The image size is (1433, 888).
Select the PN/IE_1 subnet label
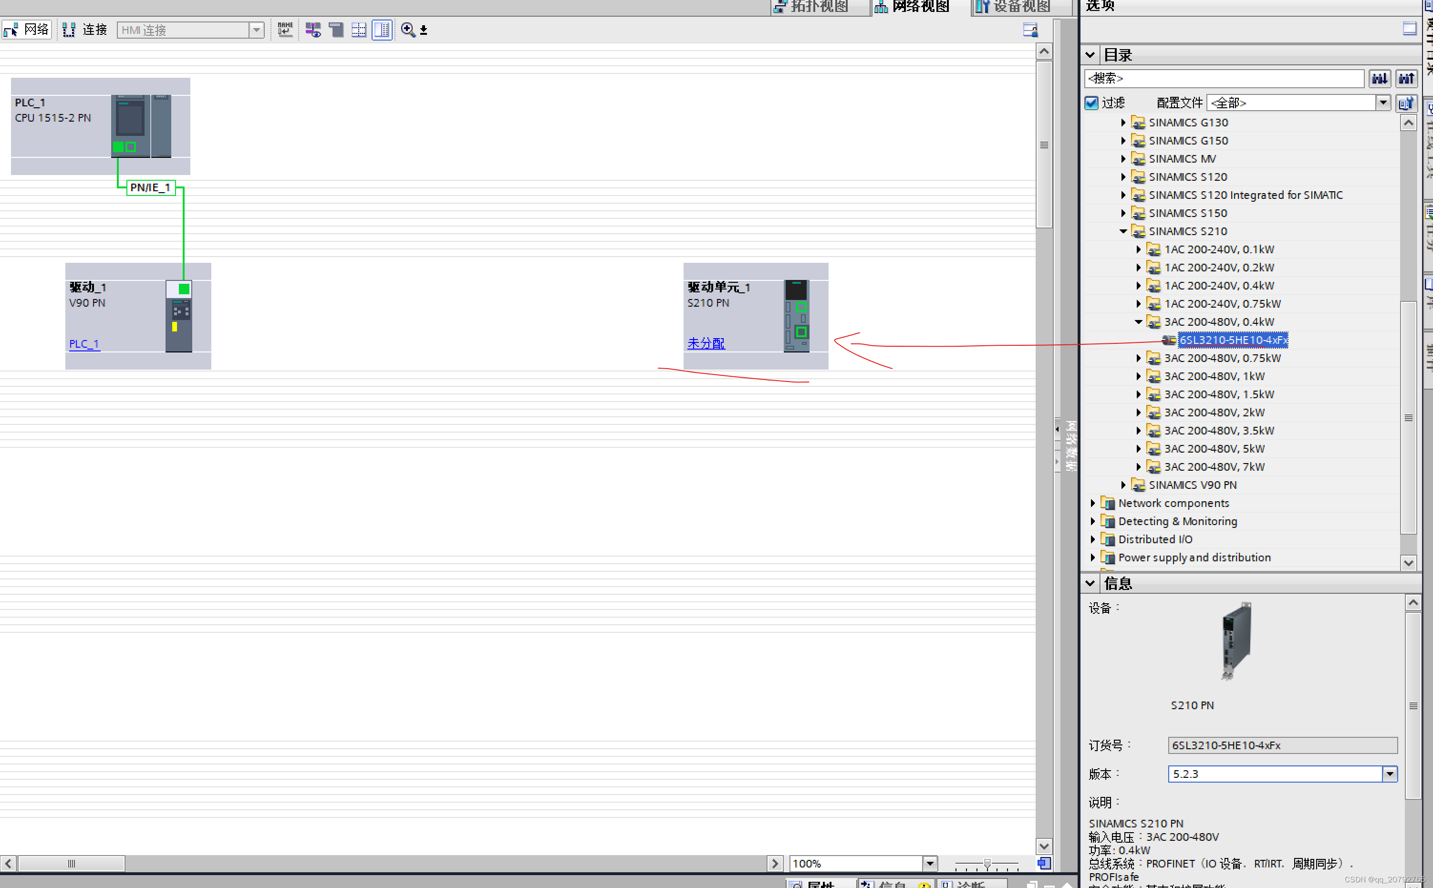tap(151, 187)
